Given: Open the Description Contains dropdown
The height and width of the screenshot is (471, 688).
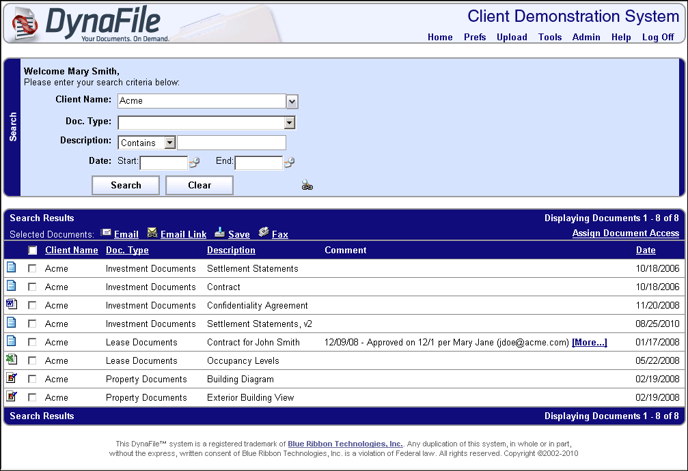Looking at the screenshot, I should 170,143.
